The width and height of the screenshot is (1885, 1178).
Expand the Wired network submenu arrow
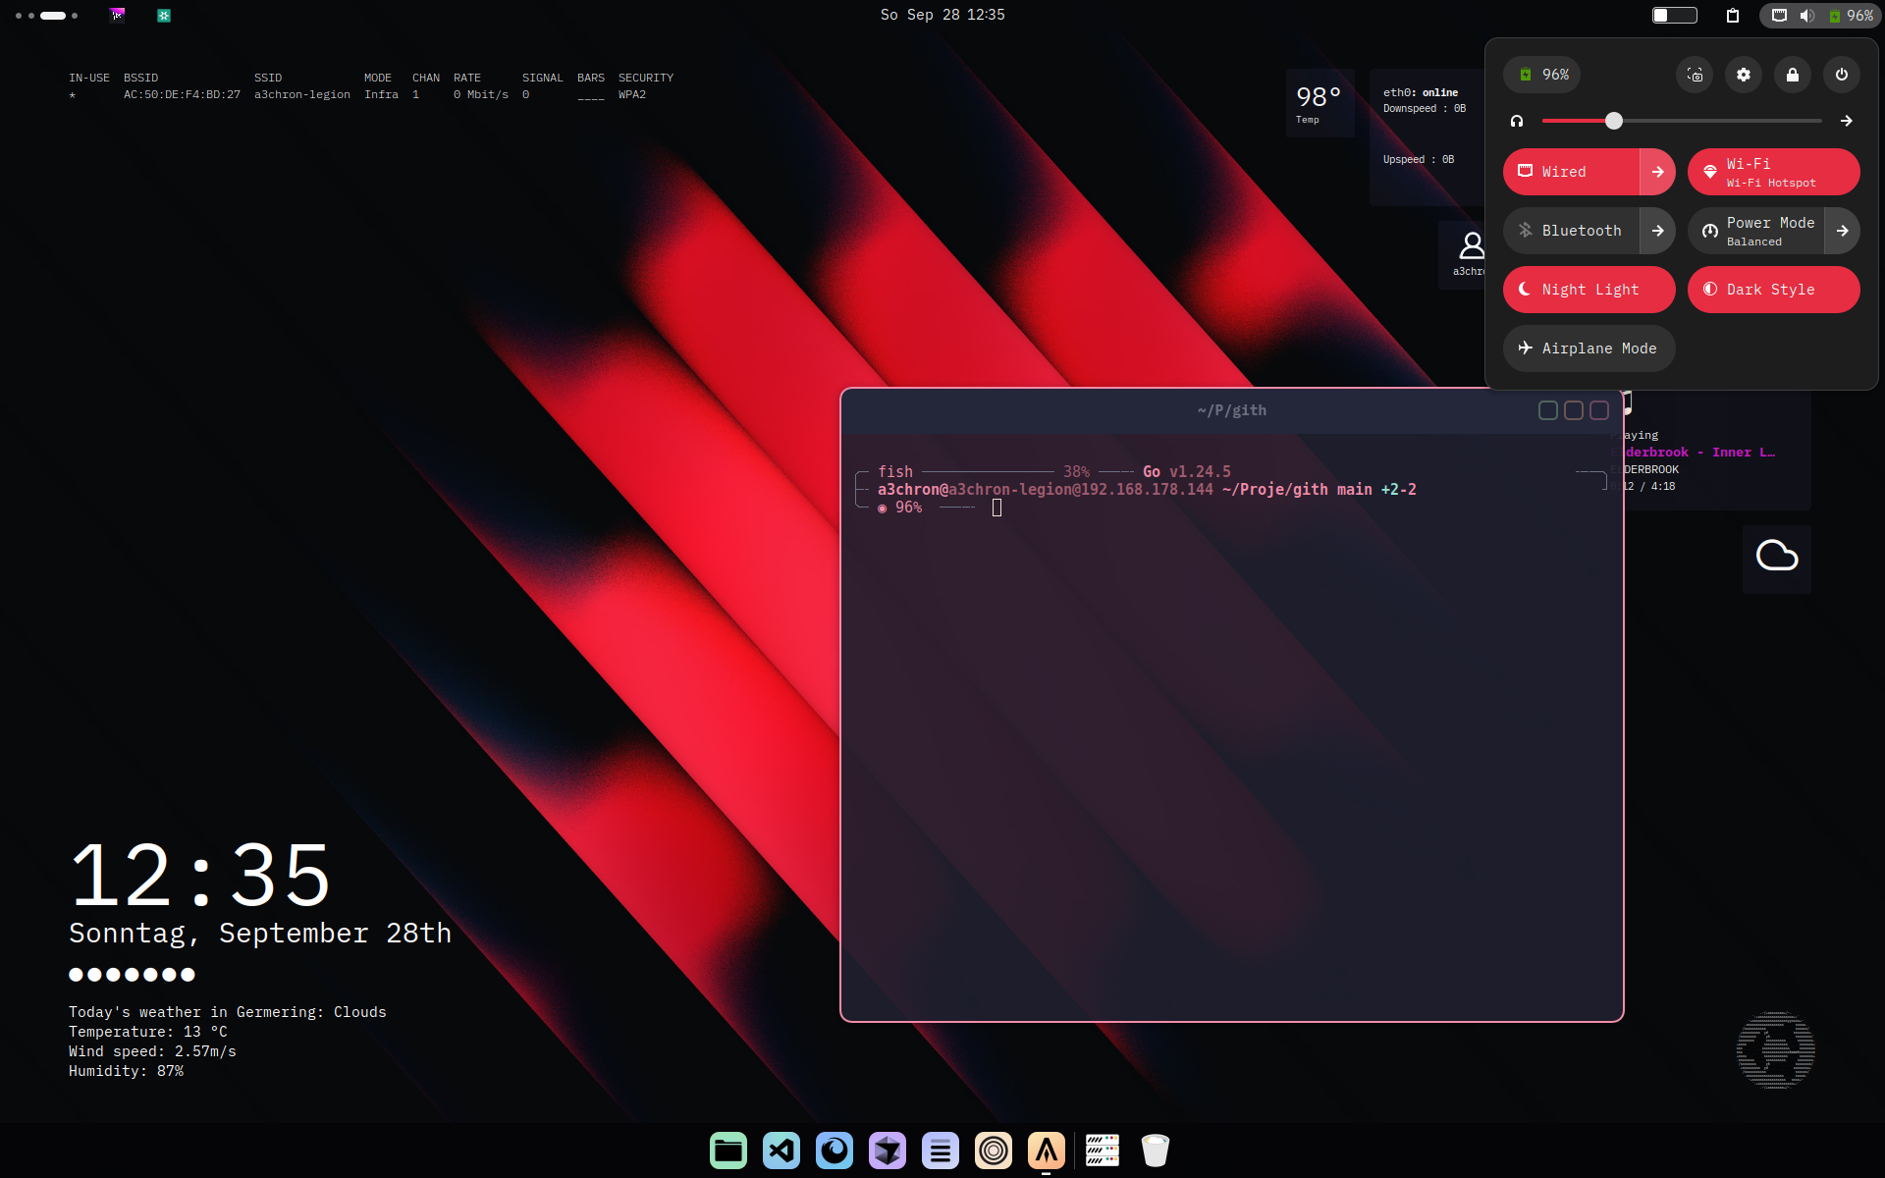pos(1657,172)
